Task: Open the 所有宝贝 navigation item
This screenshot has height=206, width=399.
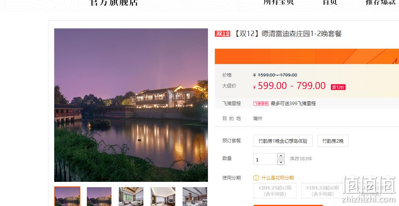Action: click(278, 2)
